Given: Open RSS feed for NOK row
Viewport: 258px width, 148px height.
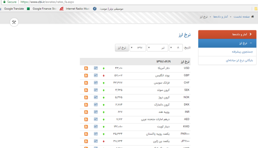Looking at the screenshot, I should pos(86,97).
